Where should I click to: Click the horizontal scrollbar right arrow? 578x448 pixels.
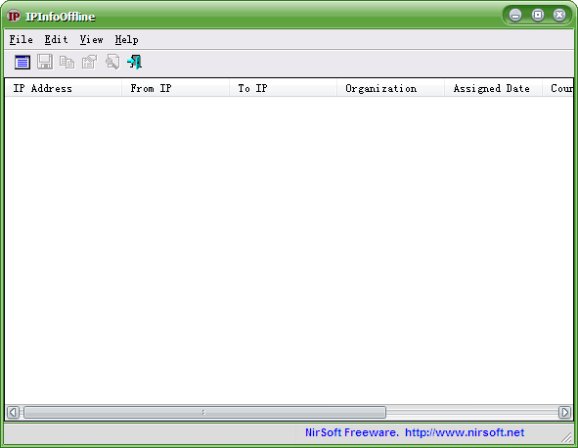[564, 412]
